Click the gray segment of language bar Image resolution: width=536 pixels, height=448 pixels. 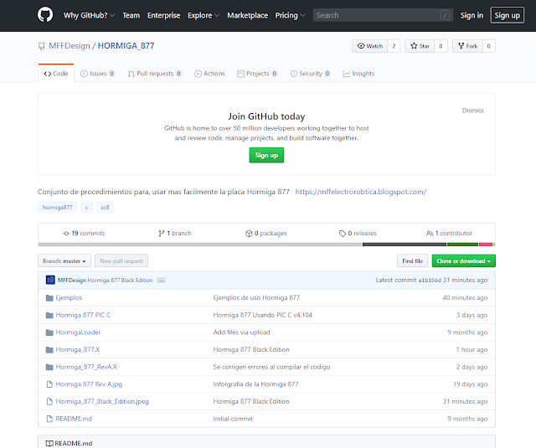(x=200, y=245)
